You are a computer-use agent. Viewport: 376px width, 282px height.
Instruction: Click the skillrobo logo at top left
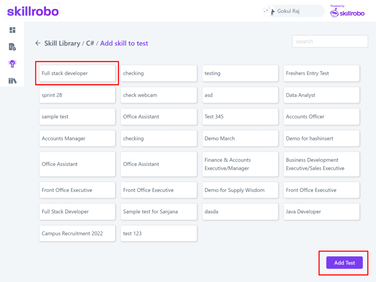click(x=33, y=11)
